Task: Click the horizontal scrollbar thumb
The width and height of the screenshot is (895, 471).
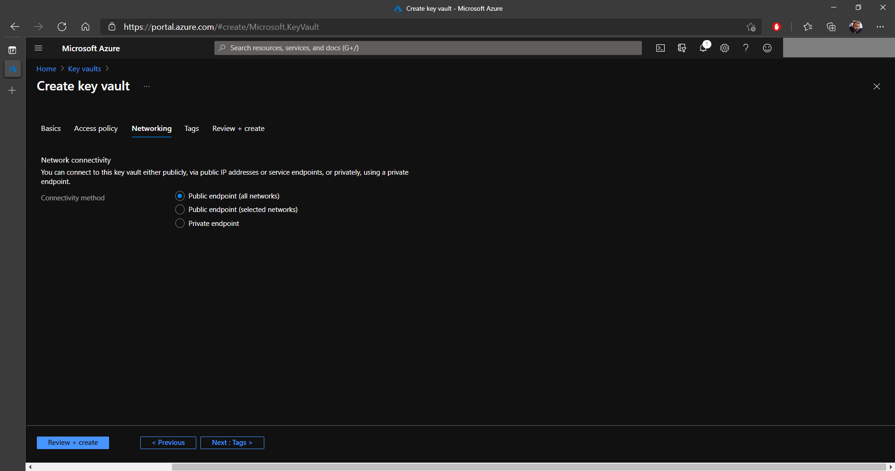Action: point(529,467)
